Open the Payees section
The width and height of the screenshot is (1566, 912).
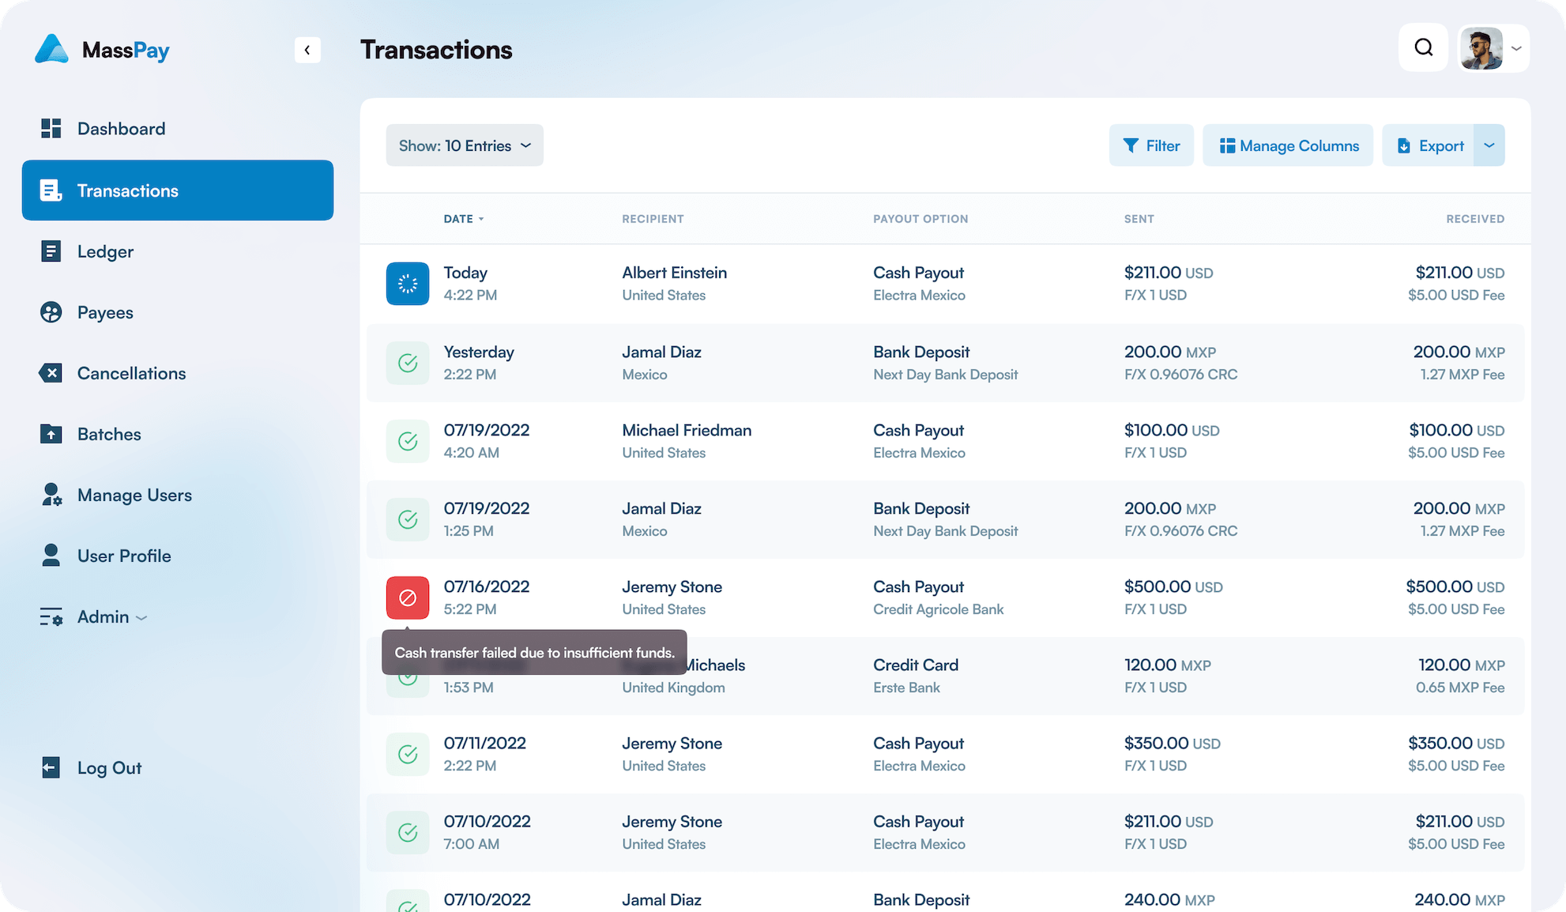[105, 311]
